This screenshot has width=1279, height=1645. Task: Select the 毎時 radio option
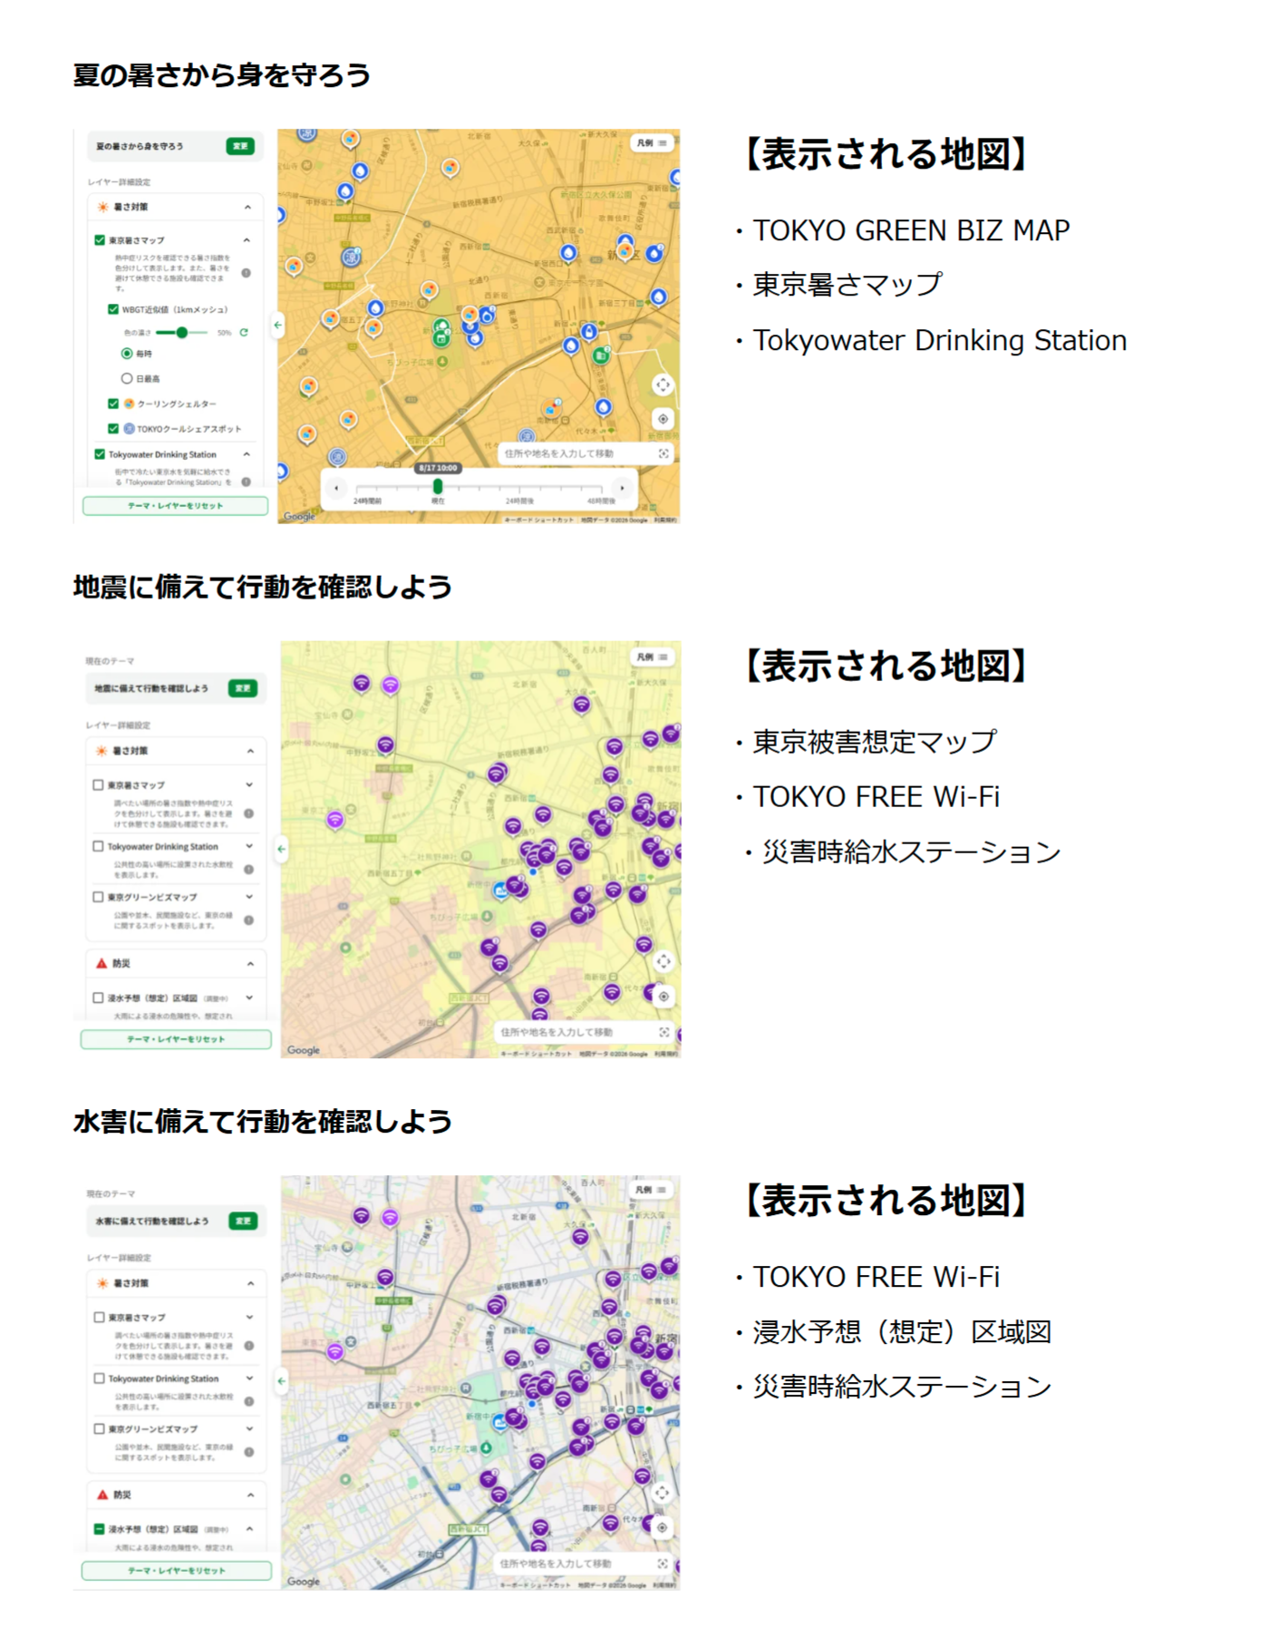[x=127, y=354]
